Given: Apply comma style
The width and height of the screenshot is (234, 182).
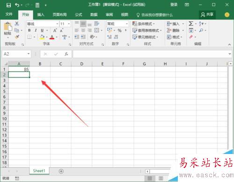Looking at the screenshot, I should (126, 30).
